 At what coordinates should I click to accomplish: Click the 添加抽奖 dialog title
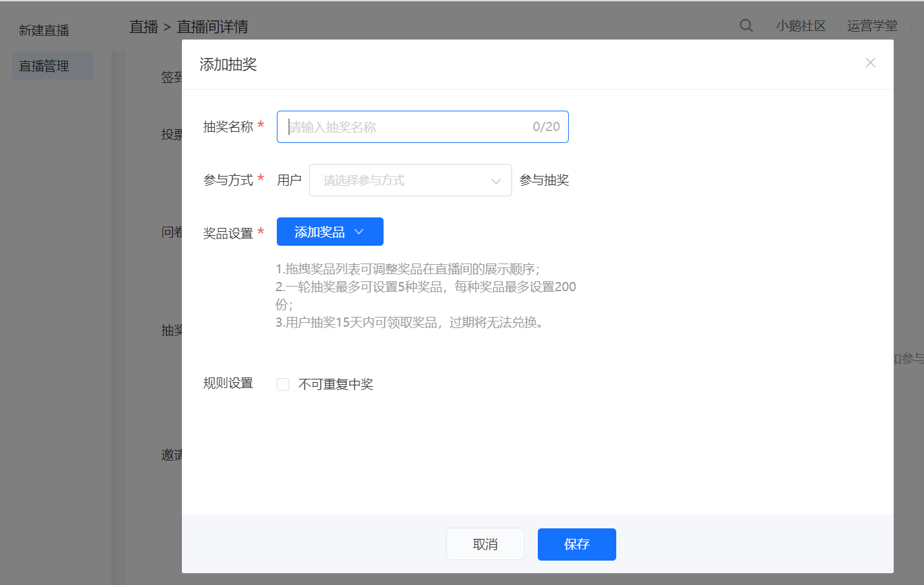[x=228, y=64]
